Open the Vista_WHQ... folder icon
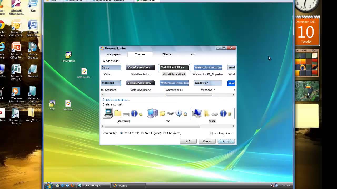This screenshot has height=189, width=337. point(33,115)
